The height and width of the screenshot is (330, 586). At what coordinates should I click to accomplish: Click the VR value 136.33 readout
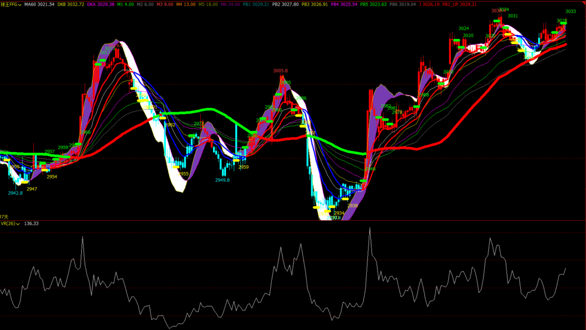pyautogui.click(x=32, y=224)
